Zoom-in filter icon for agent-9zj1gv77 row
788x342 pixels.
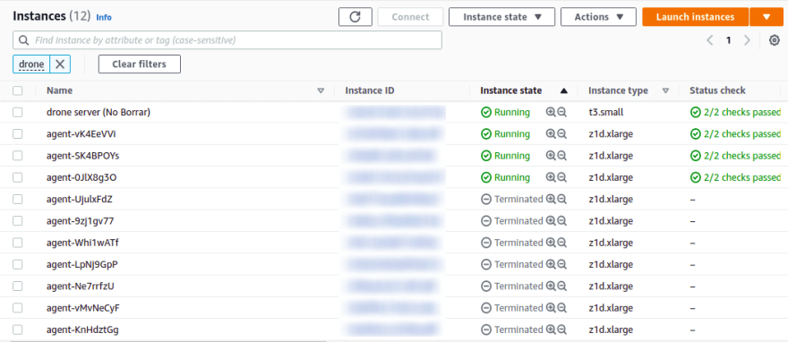point(551,221)
